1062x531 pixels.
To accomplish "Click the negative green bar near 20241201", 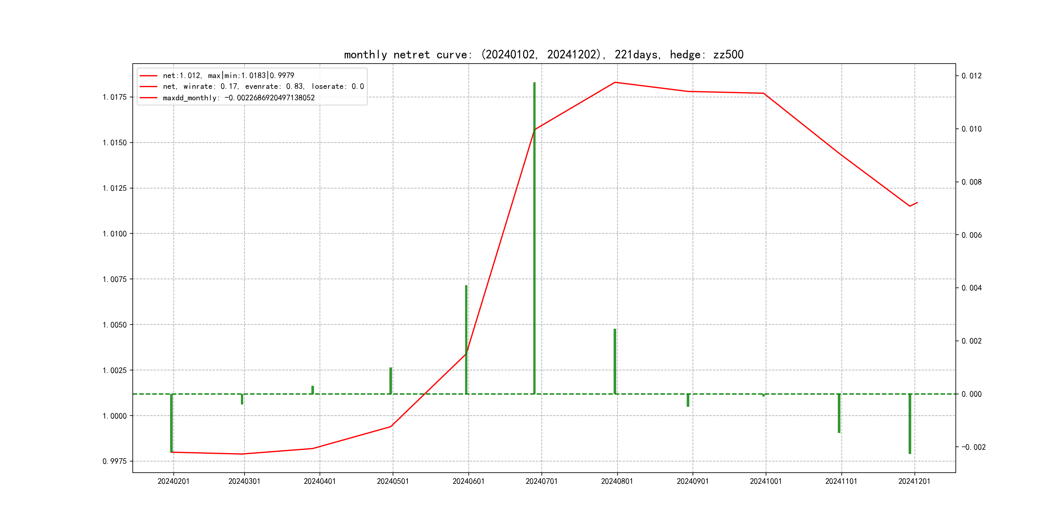I will (x=910, y=424).
